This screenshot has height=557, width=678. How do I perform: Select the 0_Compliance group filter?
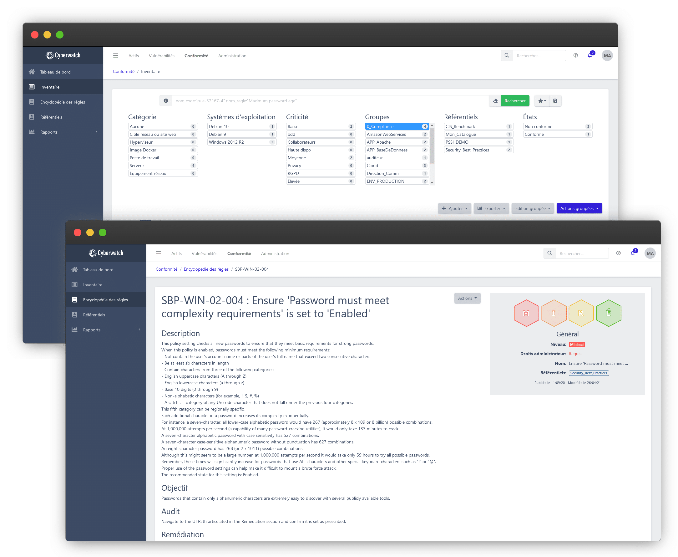[x=394, y=127]
